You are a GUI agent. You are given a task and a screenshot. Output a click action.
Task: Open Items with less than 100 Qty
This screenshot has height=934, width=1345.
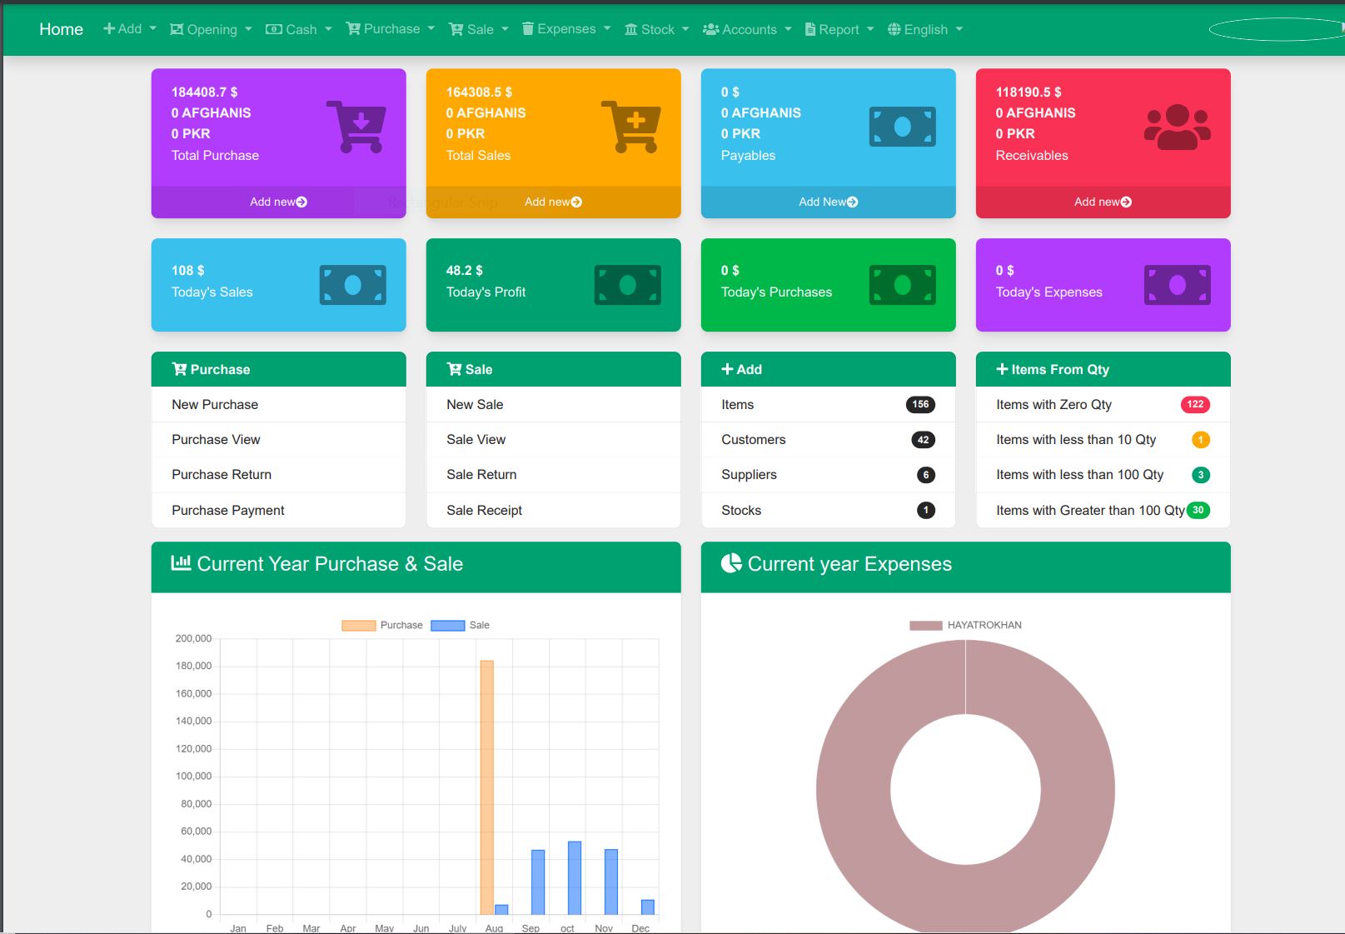click(1103, 474)
